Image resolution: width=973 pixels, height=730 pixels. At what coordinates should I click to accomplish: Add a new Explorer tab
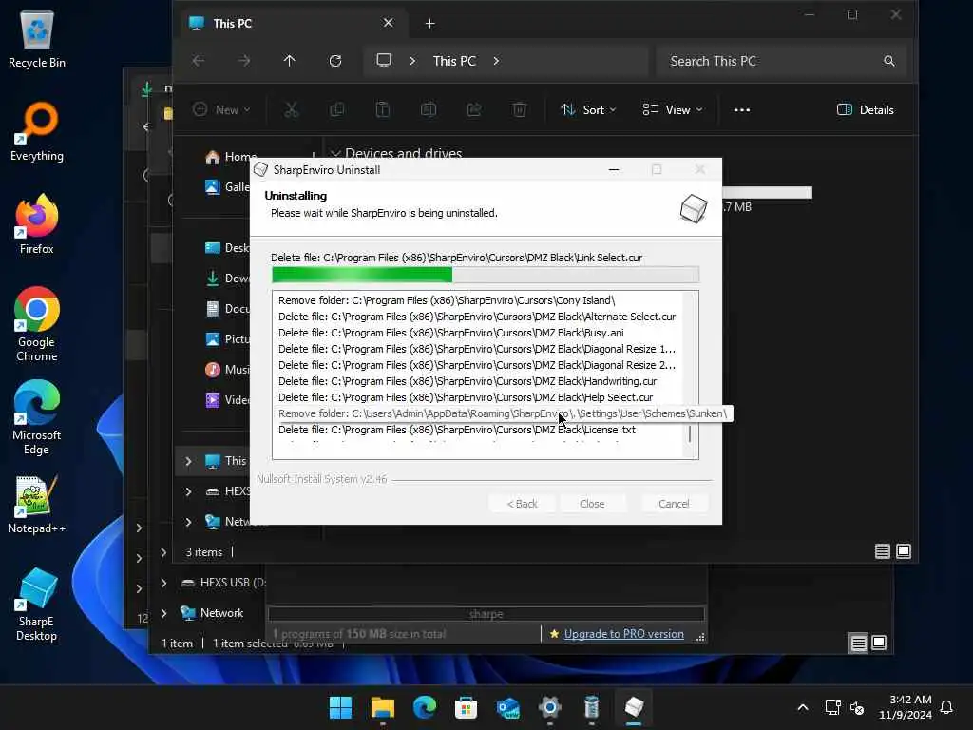click(x=429, y=24)
